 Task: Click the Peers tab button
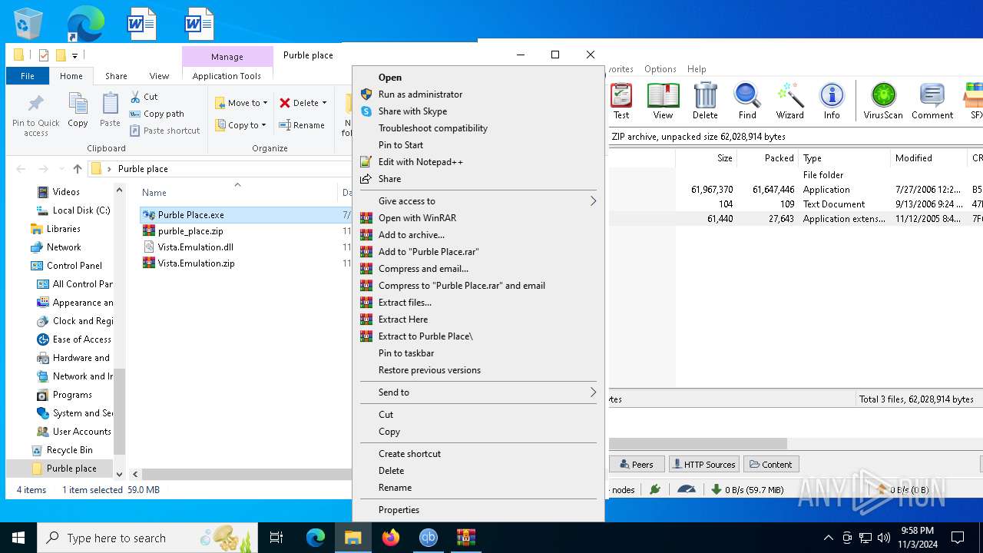(x=637, y=465)
